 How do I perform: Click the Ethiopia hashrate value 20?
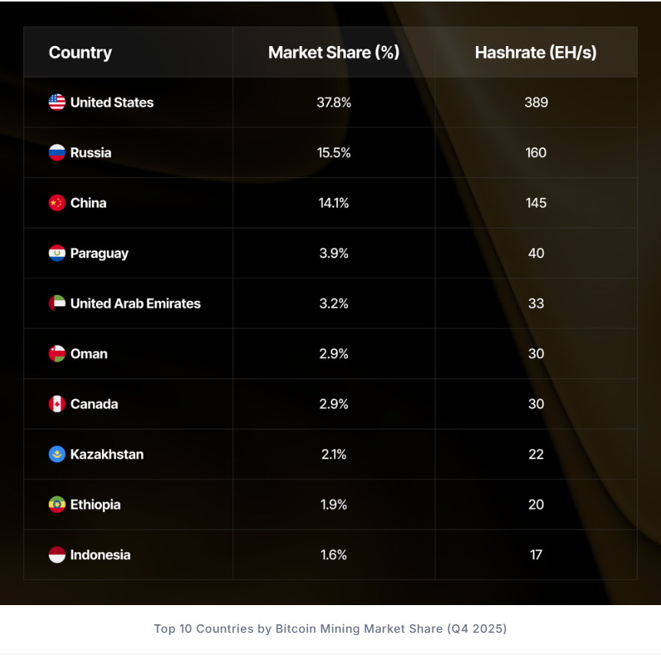click(x=536, y=504)
